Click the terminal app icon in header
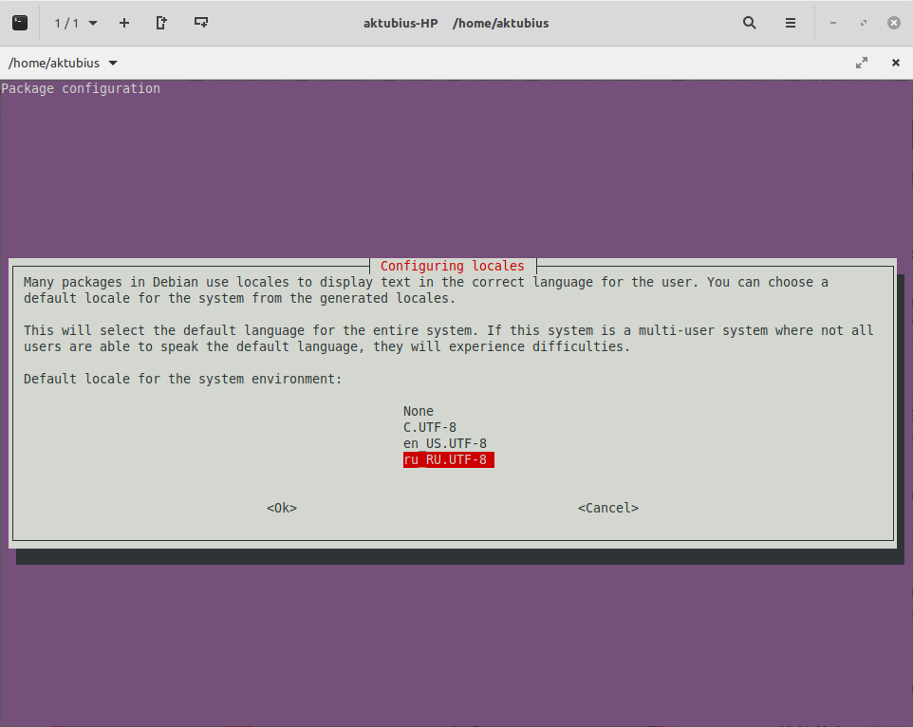This screenshot has width=913, height=727. point(20,23)
